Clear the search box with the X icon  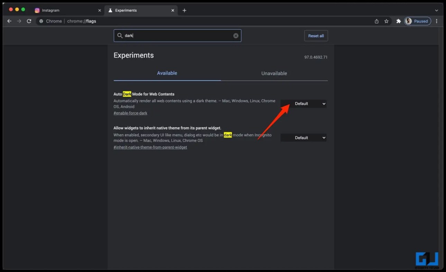tap(236, 36)
